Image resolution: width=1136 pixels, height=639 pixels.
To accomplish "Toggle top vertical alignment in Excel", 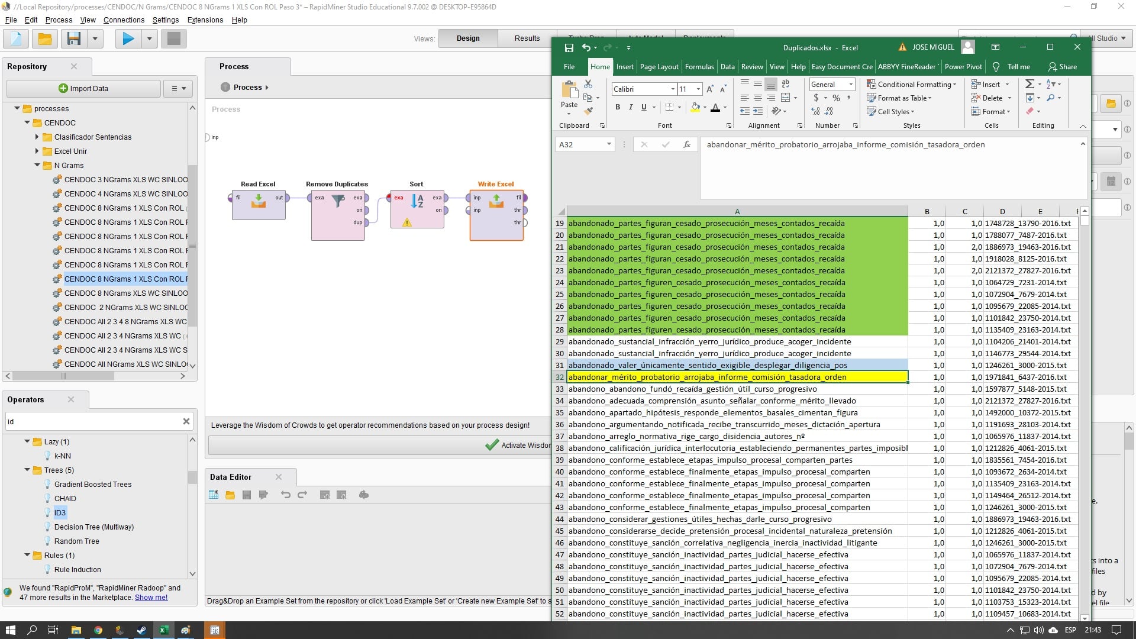I will click(x=745, y=85).
